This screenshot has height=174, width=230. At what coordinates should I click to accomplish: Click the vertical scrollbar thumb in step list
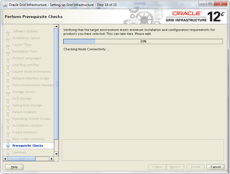(x=56, y=84)
